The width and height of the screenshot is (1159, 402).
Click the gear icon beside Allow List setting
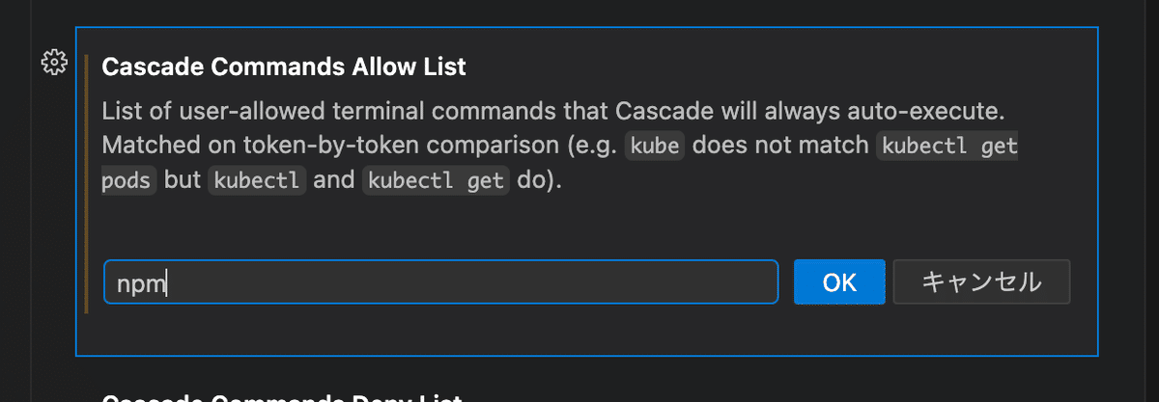point(54,63)
